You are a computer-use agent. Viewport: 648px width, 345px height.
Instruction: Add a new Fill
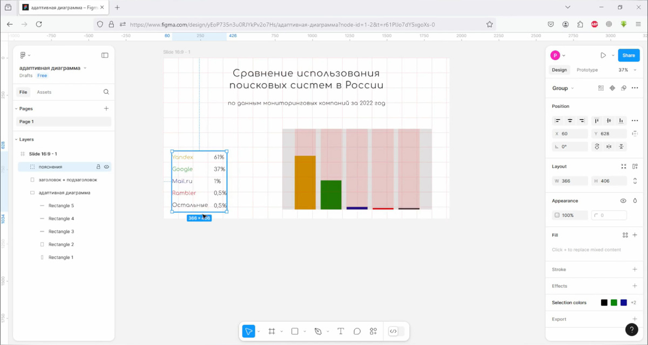tap(635, 235)
